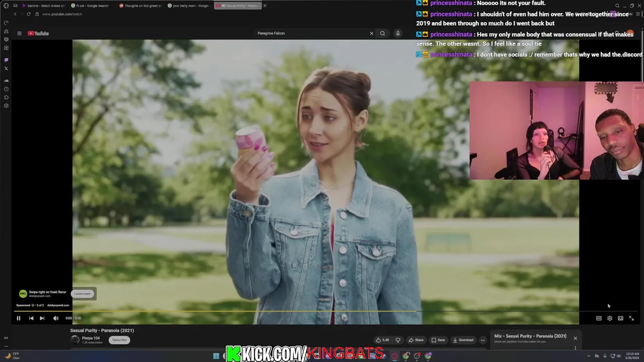Screen dimensions: 644x362
Task: Show hidden system tray icons
Action: click(x=589, y=356)
